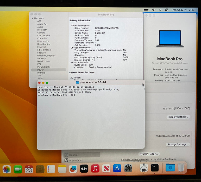Select Parallel SCSI in the sidebar
This screenshot has height=182, width=201.
point(44,67)
